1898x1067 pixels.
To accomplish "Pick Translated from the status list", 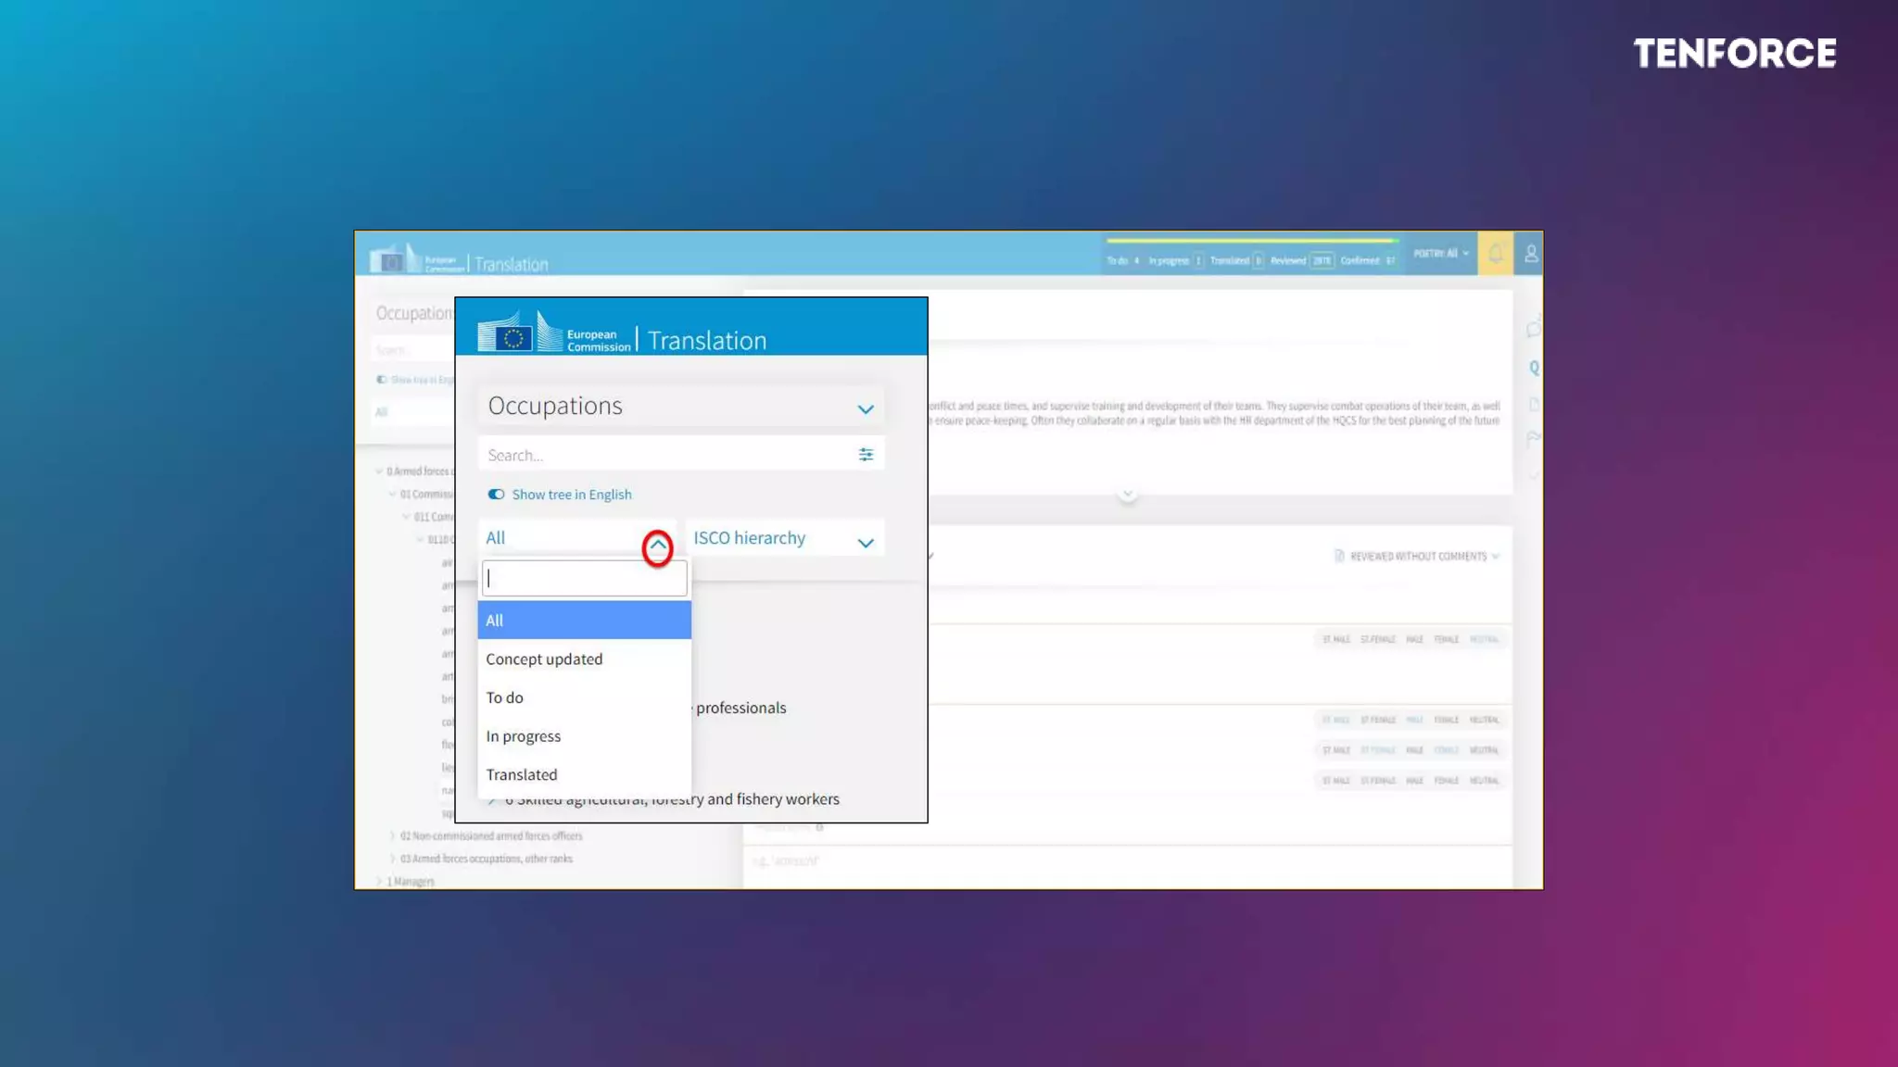I will [522, 775].
